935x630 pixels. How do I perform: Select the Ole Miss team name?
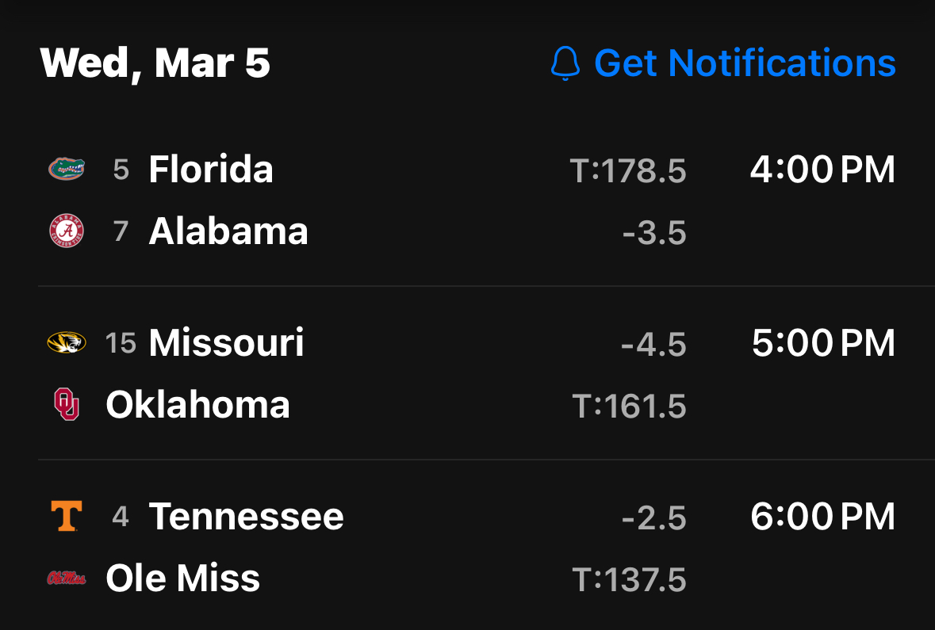(182, 578)
